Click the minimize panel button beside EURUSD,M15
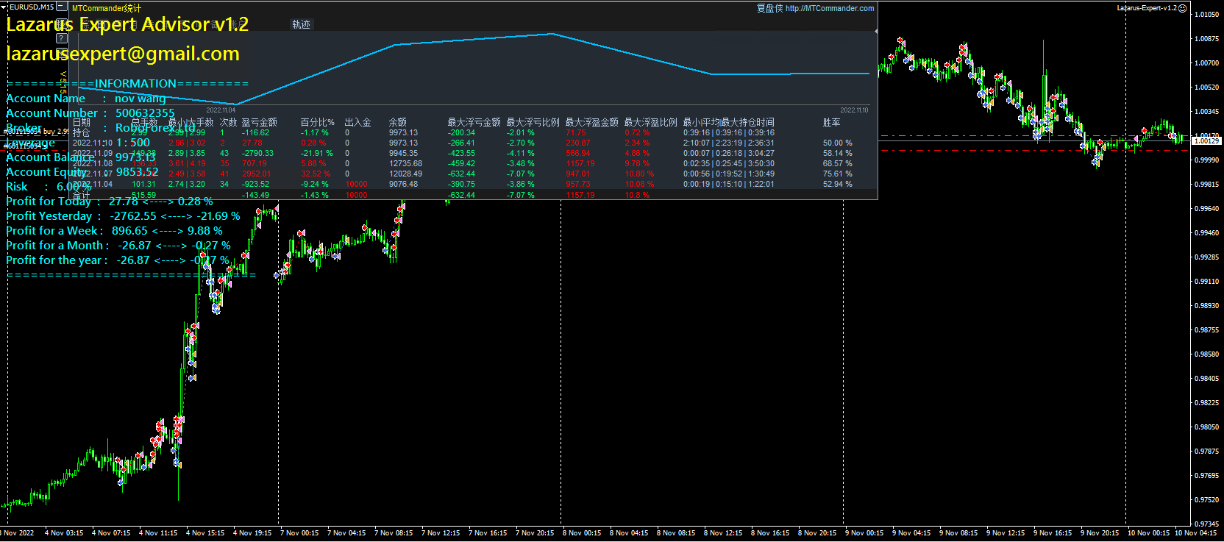The image size is (1224, 542). point(62,7)
